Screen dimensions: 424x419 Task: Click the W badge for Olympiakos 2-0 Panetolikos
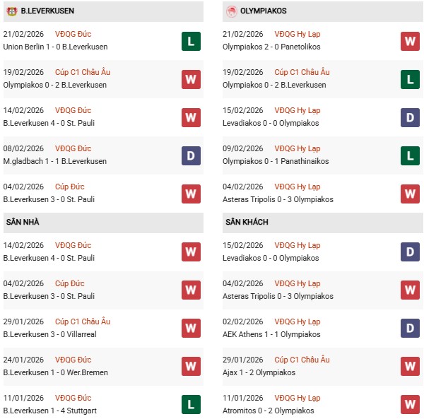[x=410, y=41]
